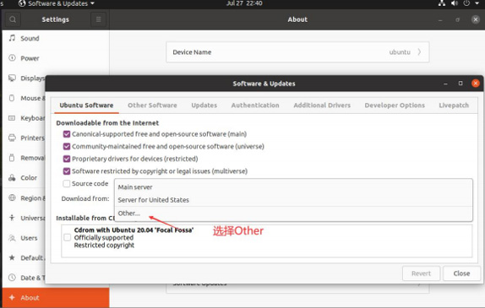The image size is (485, 308).
Task: Click the Removable Media icon in sidebar
Action: tap(12, 158)
